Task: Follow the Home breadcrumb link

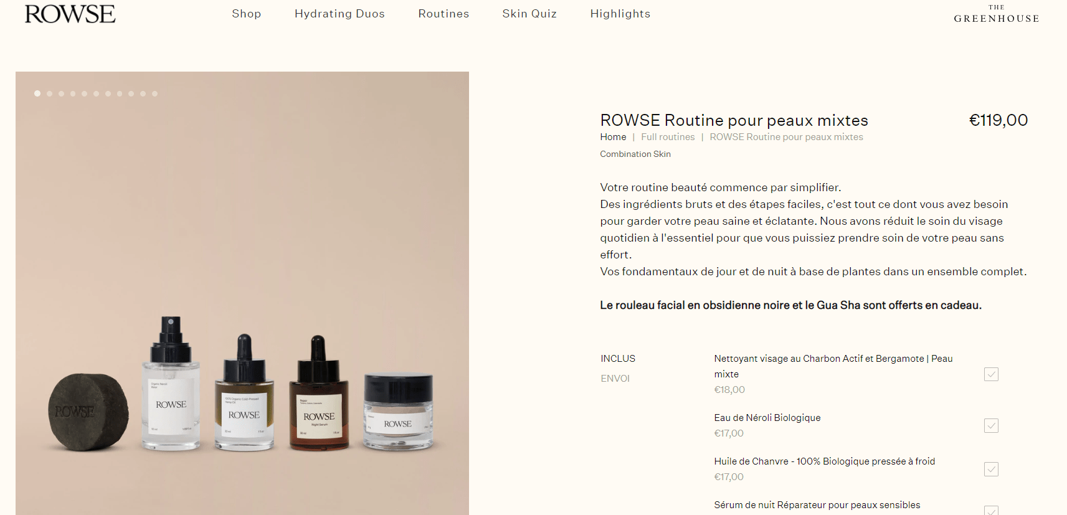Action: pos(613,137)
